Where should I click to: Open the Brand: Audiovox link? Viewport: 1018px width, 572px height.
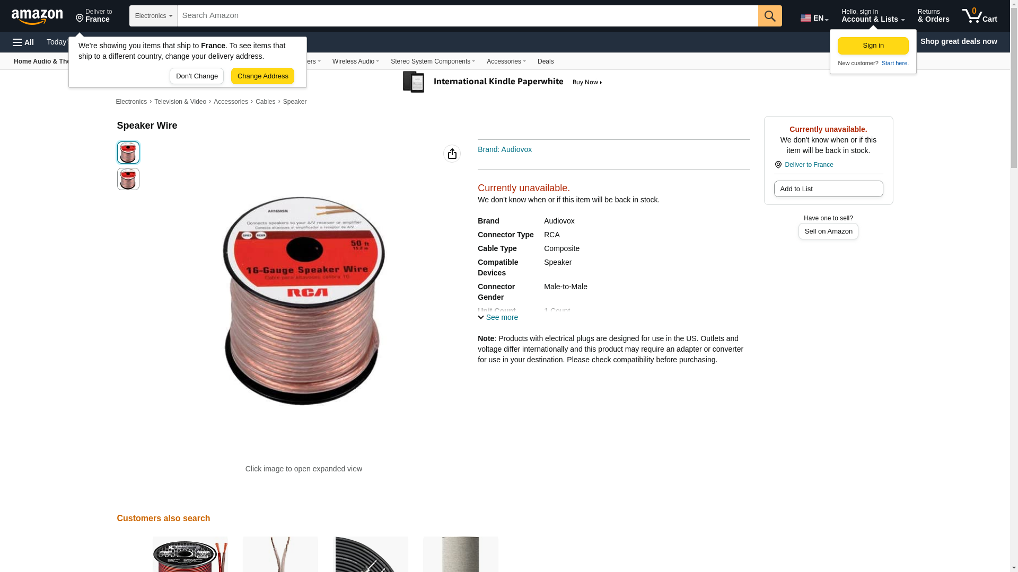505,149
